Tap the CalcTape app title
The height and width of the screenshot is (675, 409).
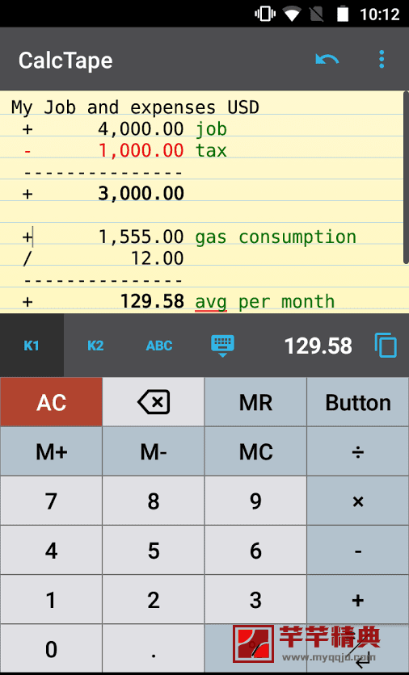point(65,61)
